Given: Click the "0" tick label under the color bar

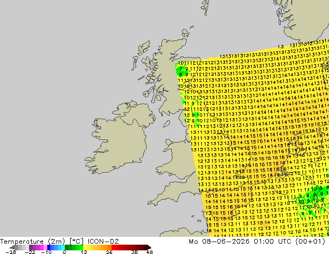Looking at the screenshot, I should (x=64, y=252).
